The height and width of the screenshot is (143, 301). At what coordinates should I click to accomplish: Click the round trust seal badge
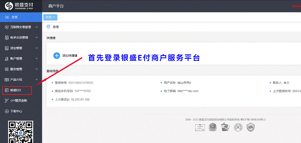[x=238, y=127]
